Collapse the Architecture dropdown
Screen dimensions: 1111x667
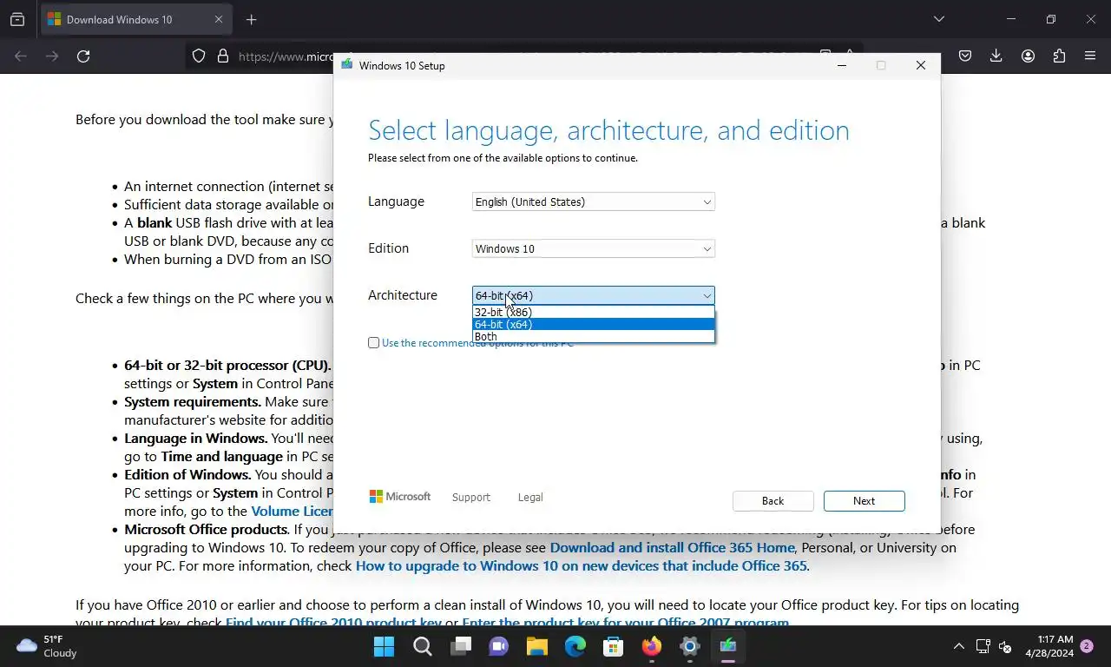(x=594, y=295)
